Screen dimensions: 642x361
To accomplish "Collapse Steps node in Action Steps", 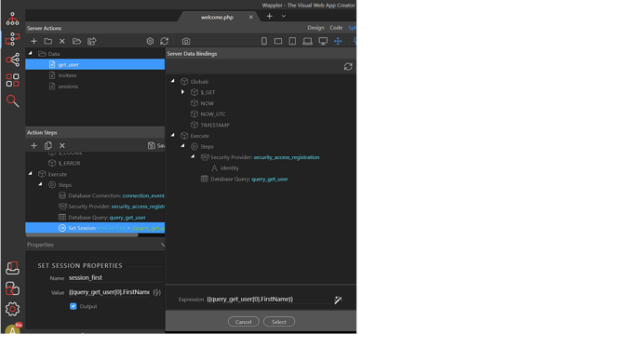I will point(41,184).
